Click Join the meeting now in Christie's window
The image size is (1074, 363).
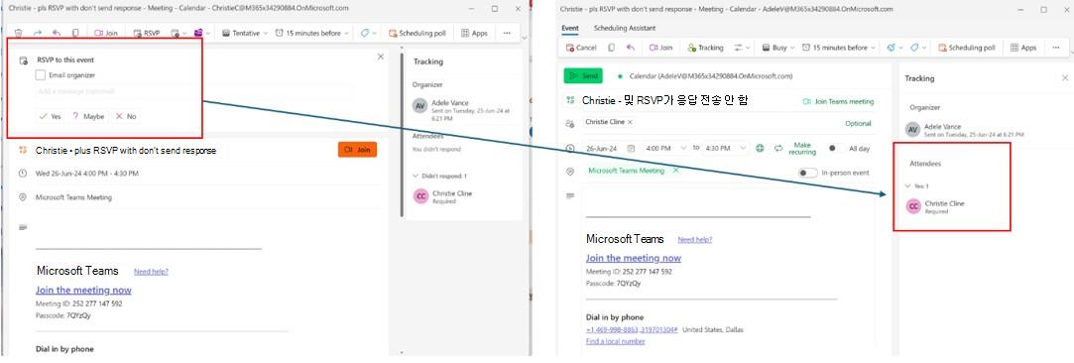(83, 291)
